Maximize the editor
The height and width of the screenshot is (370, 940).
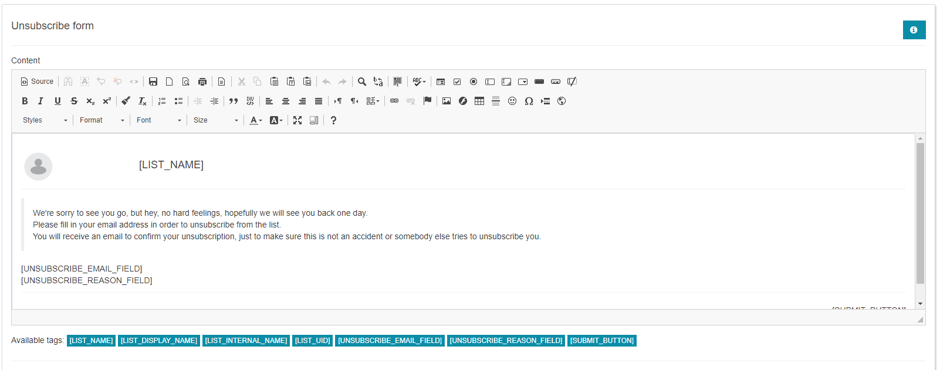coord(297,120)
